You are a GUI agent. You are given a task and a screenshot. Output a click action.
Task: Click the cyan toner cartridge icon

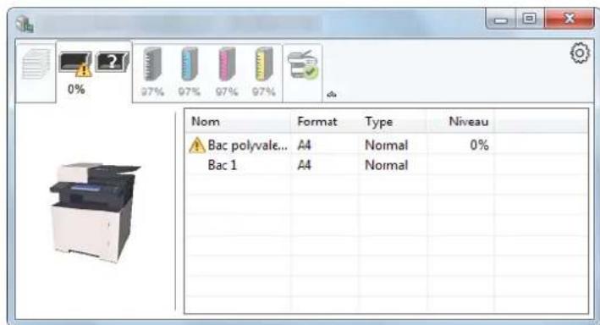(190, 64)
